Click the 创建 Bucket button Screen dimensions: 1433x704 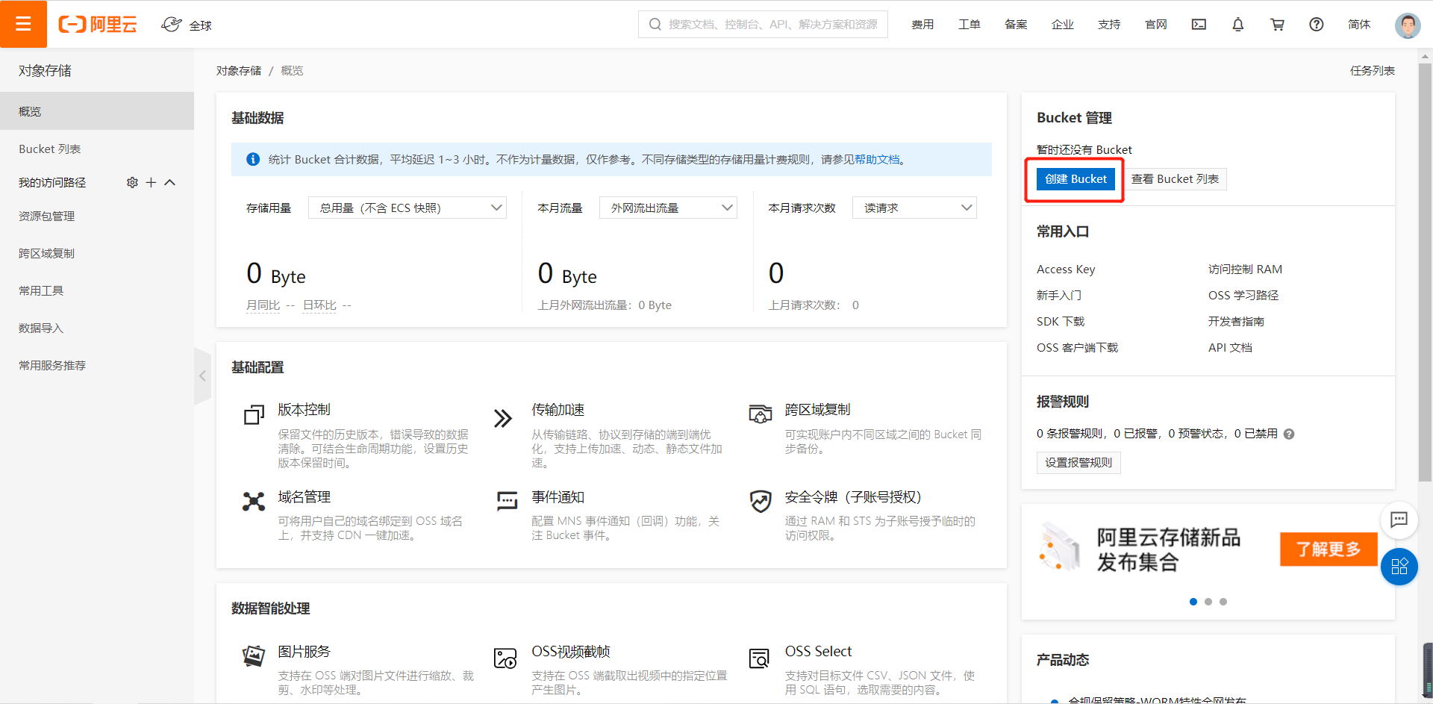pos(1075,179)
